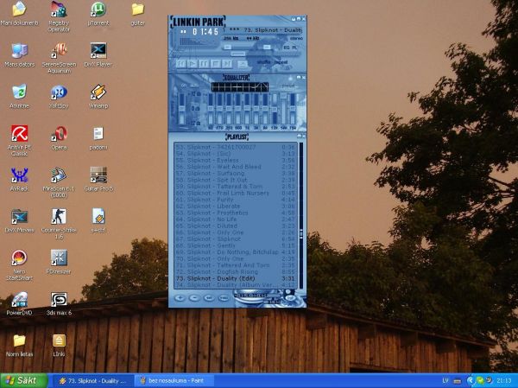Select playlist track 55 Eyeless

(x=236, y=160)
